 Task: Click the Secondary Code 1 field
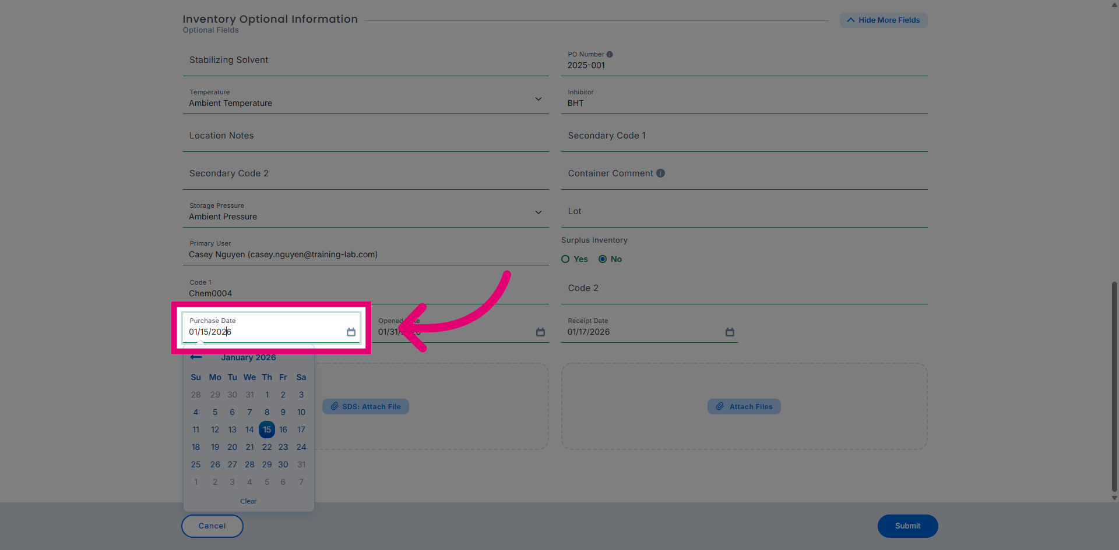[744, 136]
